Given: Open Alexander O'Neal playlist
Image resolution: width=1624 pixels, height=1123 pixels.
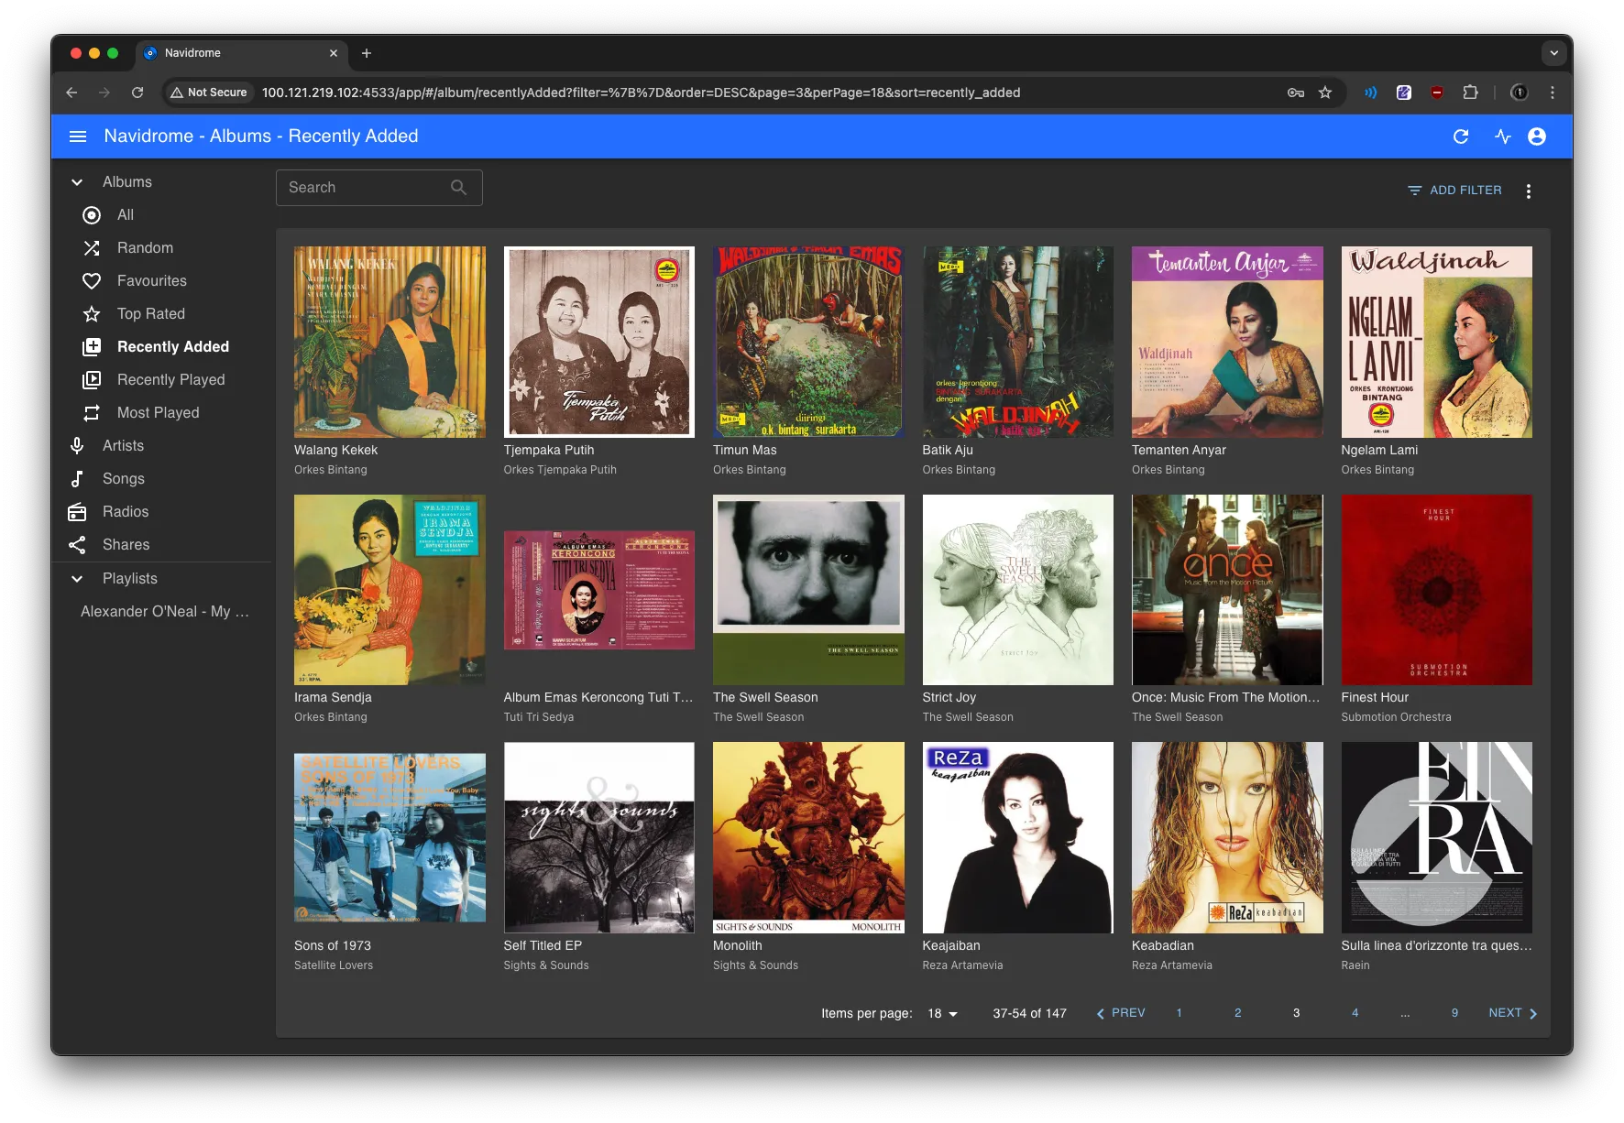Looking at the screenshot, I should (164, 612).
